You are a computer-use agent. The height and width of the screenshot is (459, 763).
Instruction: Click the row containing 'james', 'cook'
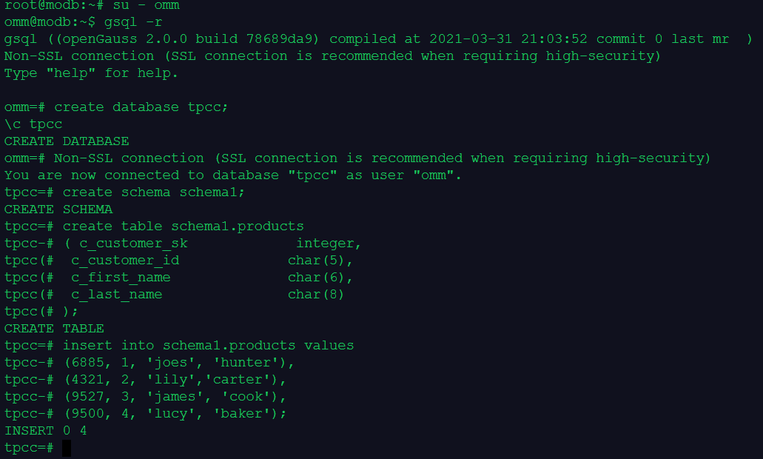(175, 397)
